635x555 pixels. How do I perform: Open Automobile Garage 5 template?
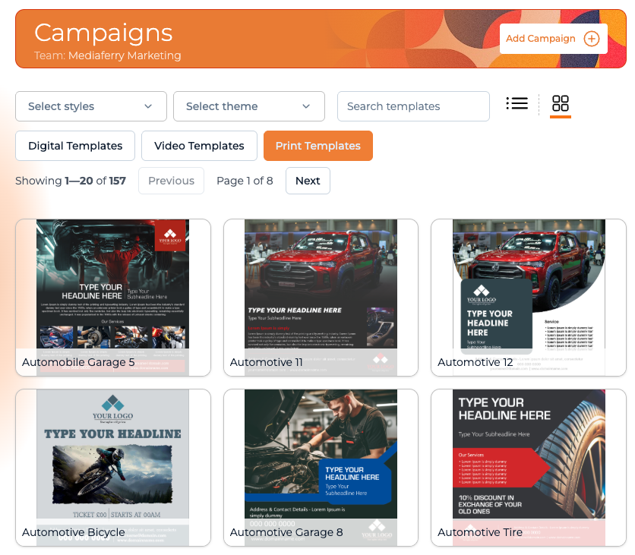point(112,297)
